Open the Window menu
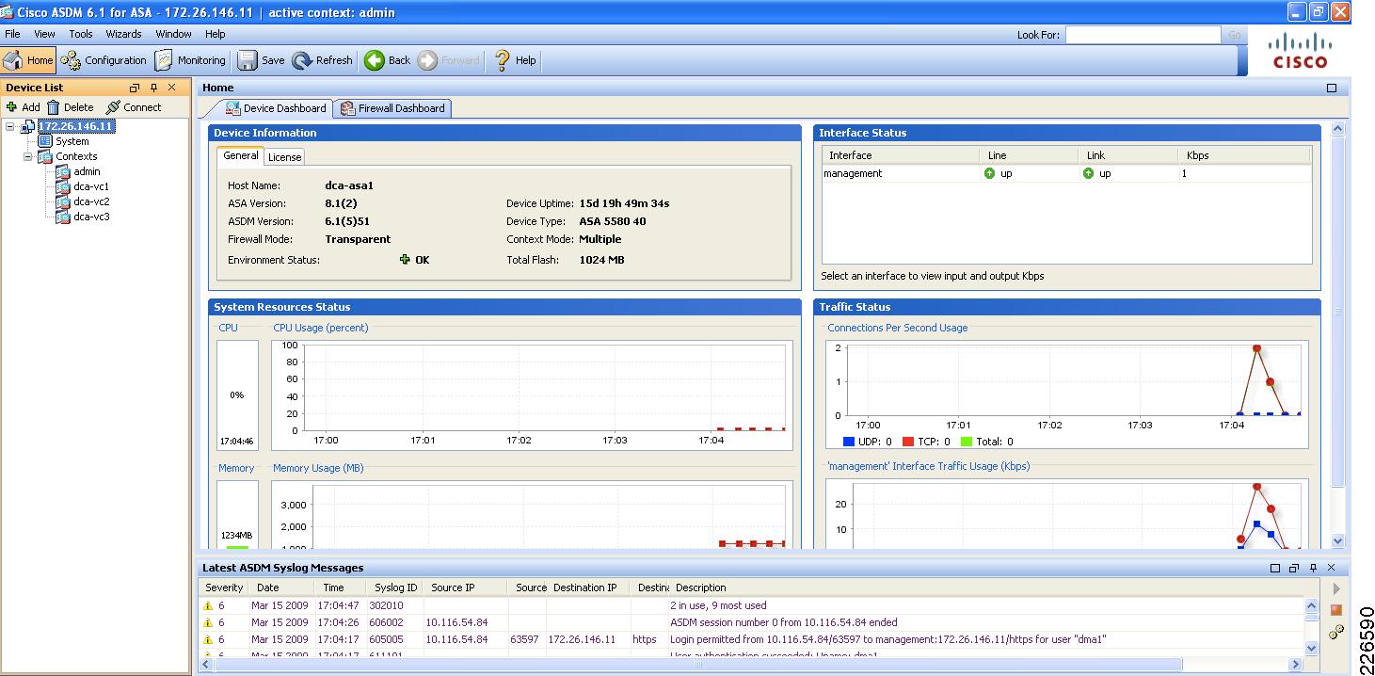This screenshot has width=1375, height=676. pyautogui.click(x=173, y=34)
